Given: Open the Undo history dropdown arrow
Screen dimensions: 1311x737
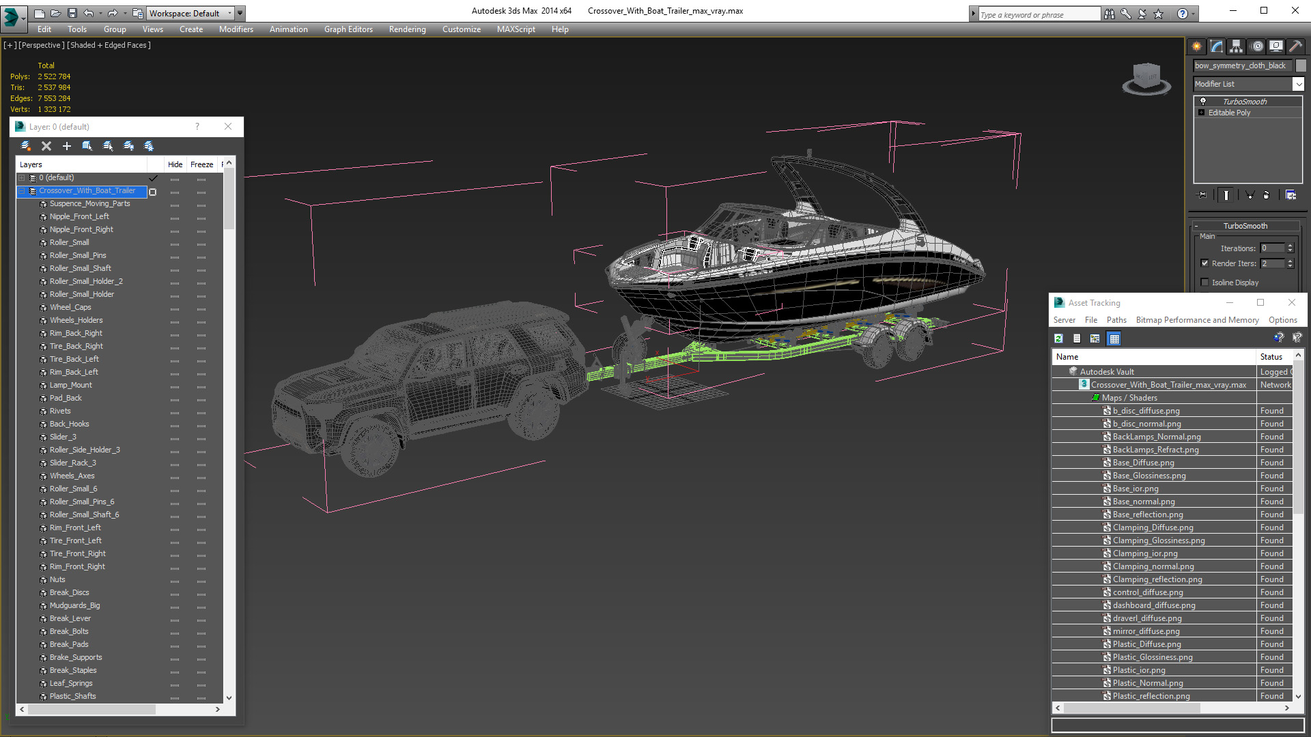Looking at the screenshot, I should 100,13.
